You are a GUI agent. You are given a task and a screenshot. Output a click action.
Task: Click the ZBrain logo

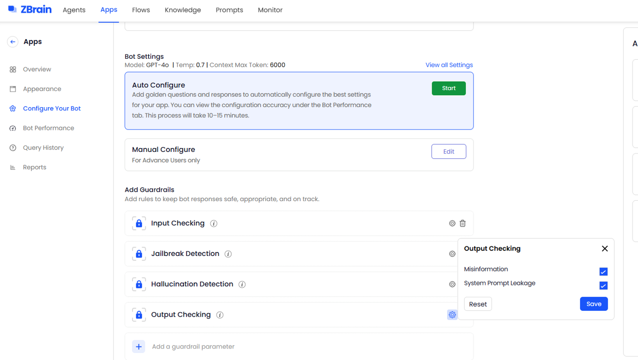coord(30,9)
